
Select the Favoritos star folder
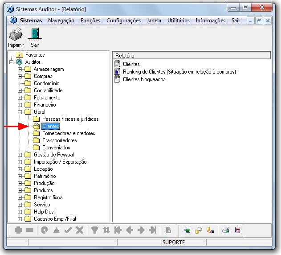click(34, 55)
